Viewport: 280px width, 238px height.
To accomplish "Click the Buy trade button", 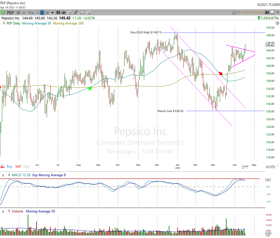I will [9, 166].
